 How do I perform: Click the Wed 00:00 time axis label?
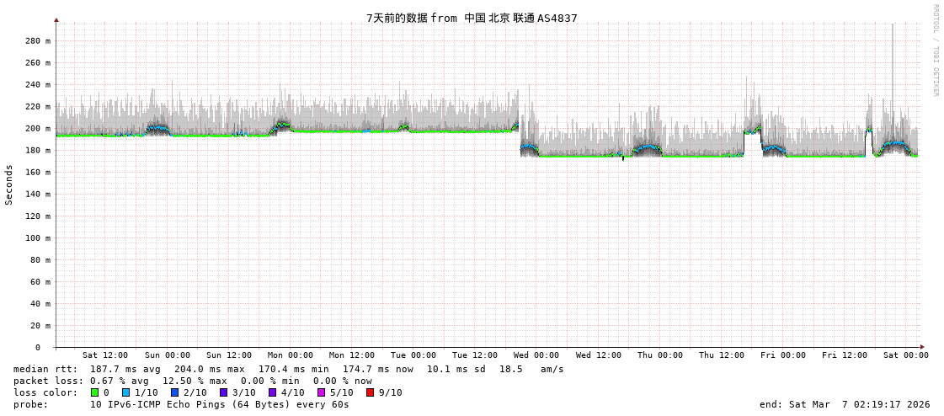(536, 355)
